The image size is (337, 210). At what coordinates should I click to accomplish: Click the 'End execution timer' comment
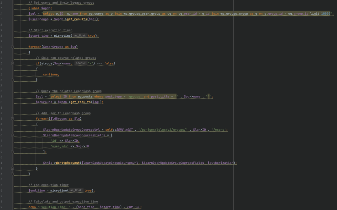pyautogui.click(x=49, y=185)
